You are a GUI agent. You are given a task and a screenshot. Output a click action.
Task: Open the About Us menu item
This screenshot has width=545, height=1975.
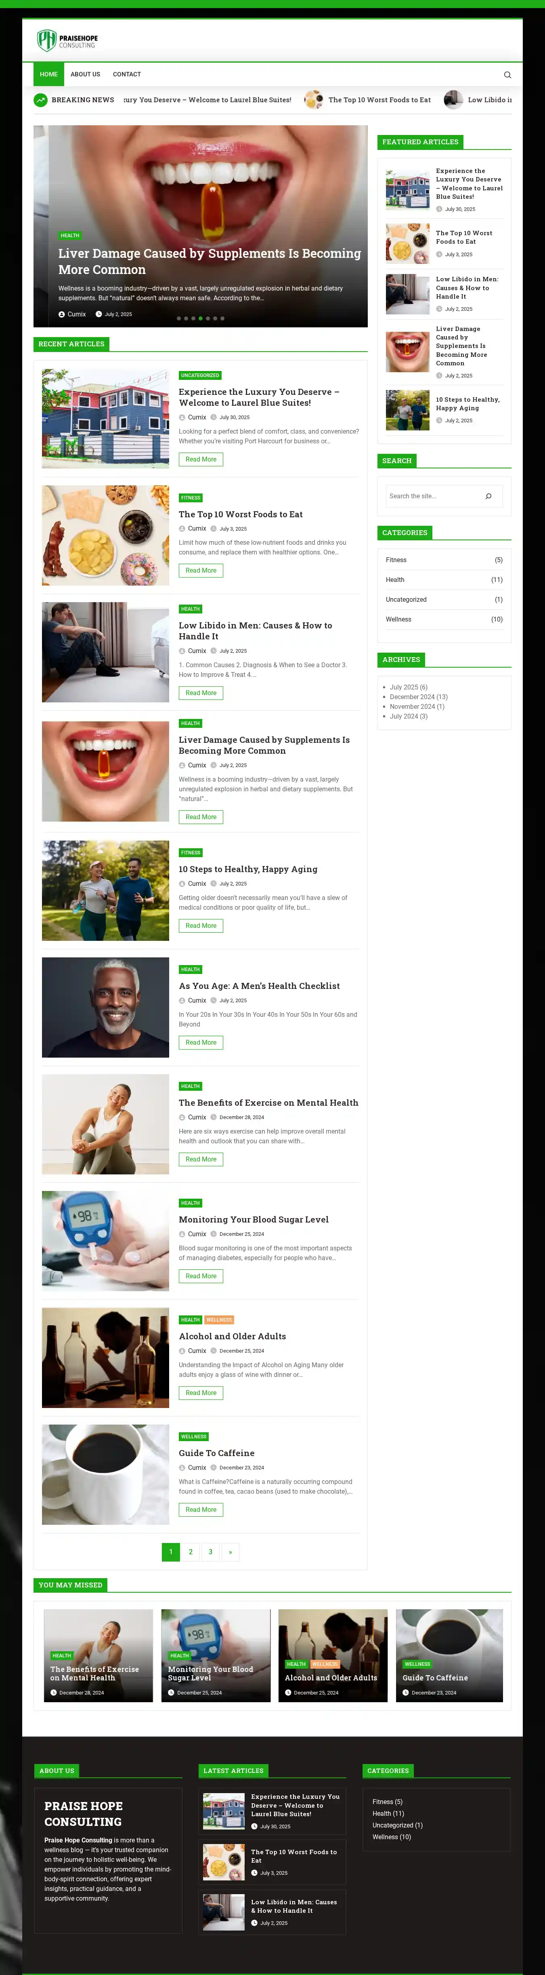pyautogui.click(x=85, y=74)
